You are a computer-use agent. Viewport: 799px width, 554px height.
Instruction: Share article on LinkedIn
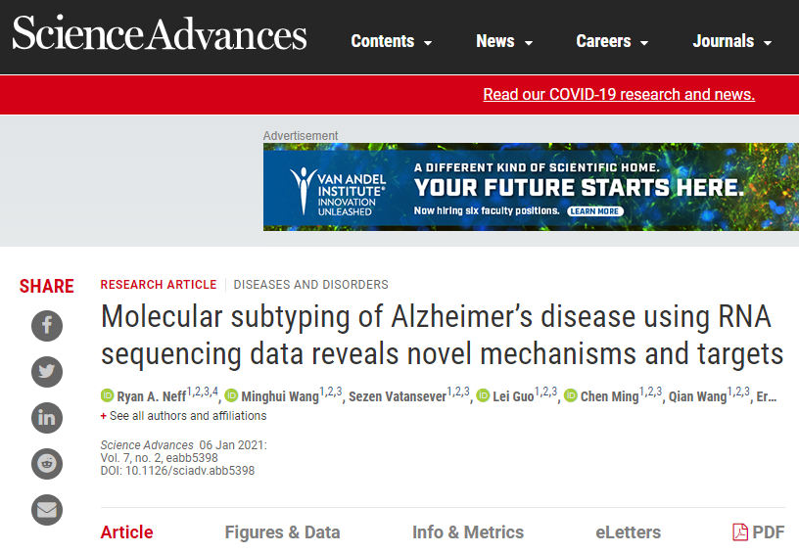(47, 418)
